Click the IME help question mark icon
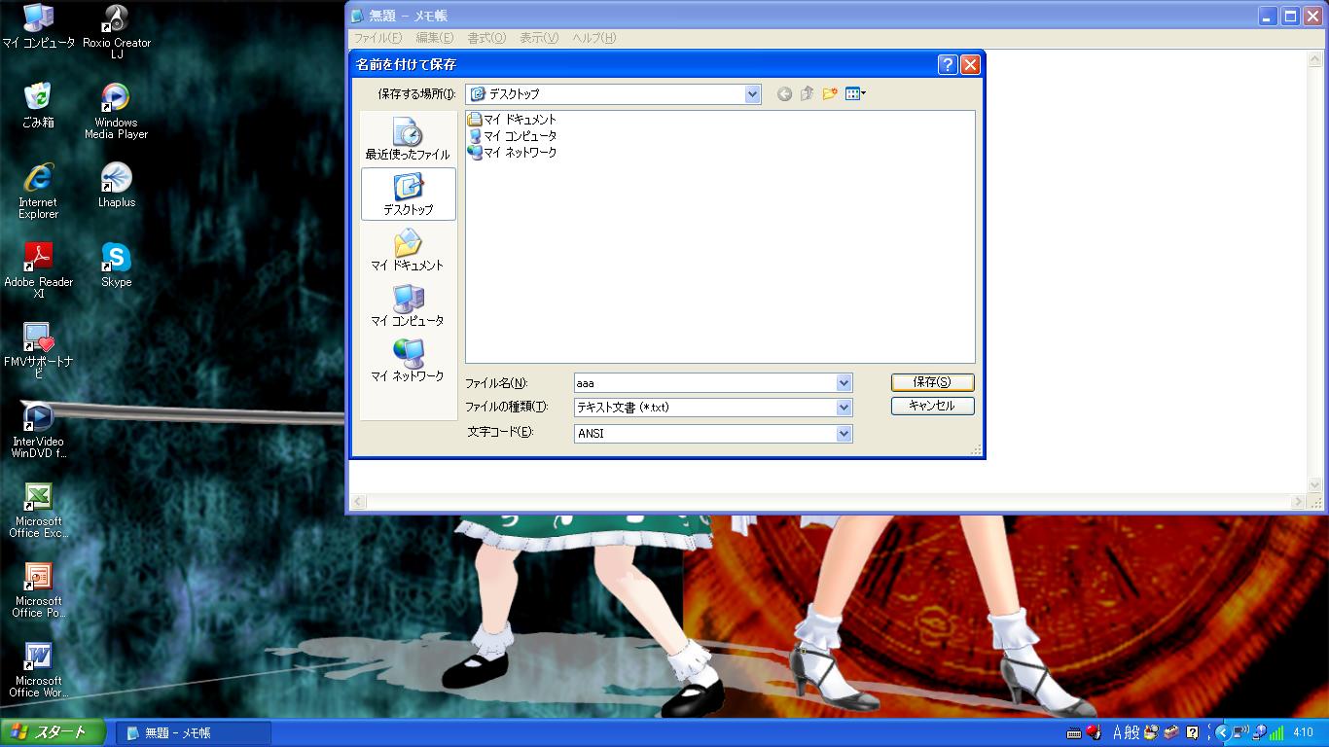 tap(1192, 732)
